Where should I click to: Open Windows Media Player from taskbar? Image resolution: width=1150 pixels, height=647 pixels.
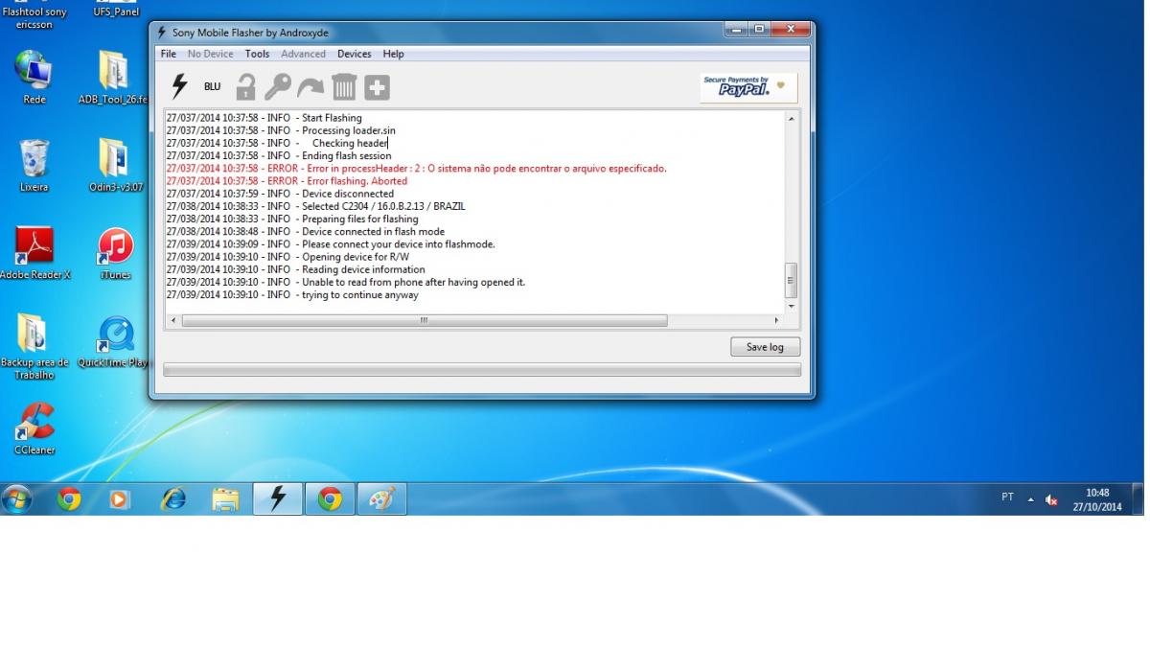[x=121, y=498]
